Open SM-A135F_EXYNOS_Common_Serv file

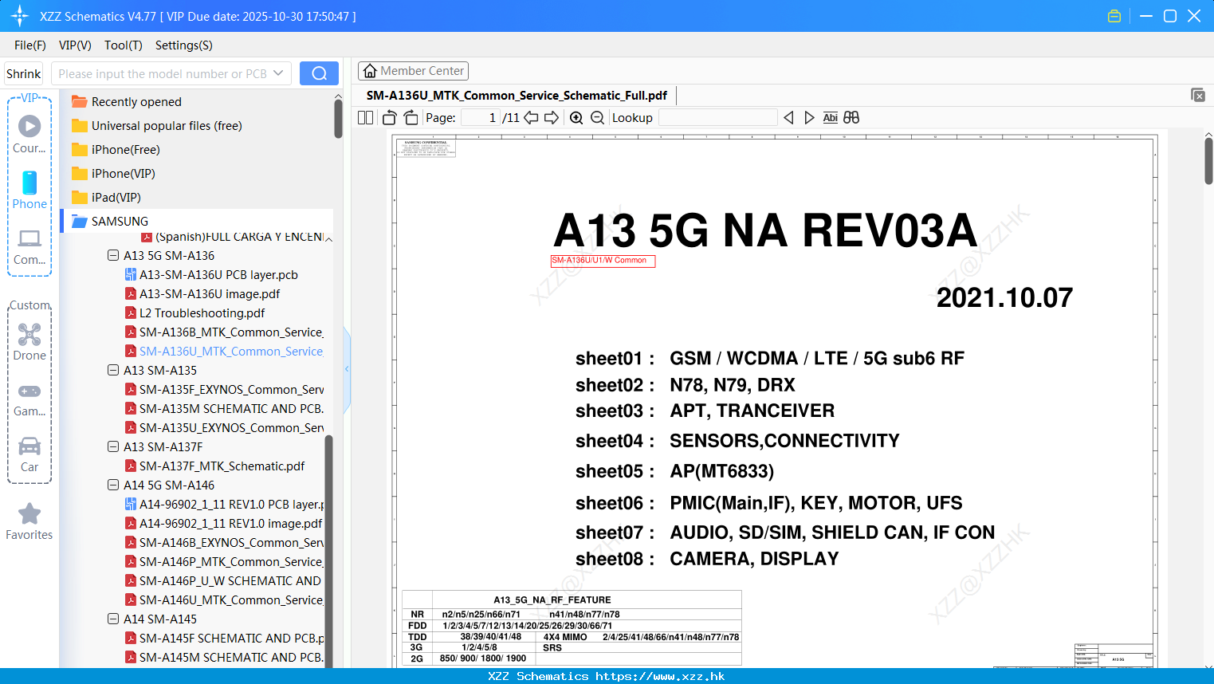tap(225, 390)
